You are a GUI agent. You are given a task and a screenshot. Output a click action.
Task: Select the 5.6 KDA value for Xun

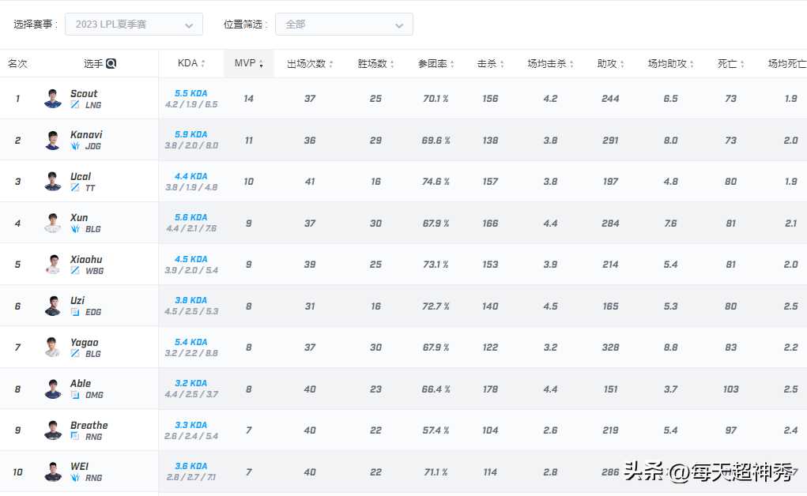click(191, 217)
